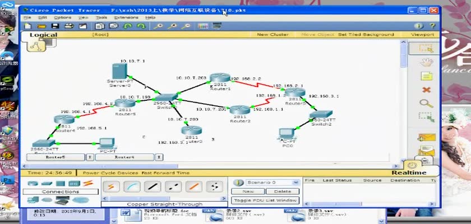This screenshot has width=471, height=224.
Task: Click the Save floppy disk icon
Action: [x=56, y=26]
